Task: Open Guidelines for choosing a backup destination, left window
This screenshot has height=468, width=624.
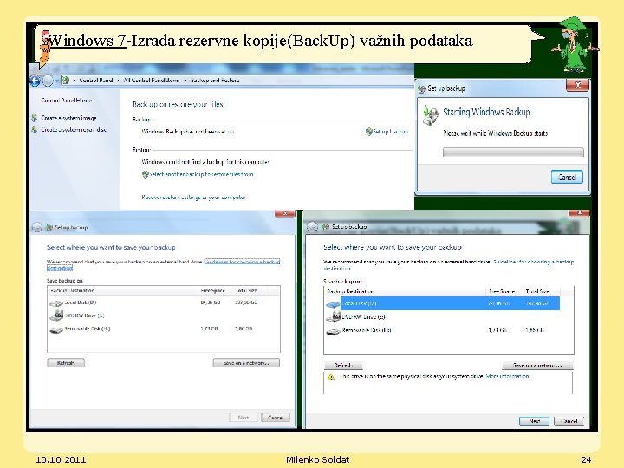Action: tap(164, 264)
